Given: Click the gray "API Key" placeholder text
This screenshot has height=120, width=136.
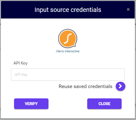Looking at the screenshot, I should click(x=21, y=75).
